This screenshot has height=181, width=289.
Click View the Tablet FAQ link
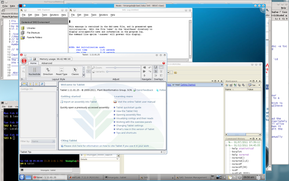[127, 111]
